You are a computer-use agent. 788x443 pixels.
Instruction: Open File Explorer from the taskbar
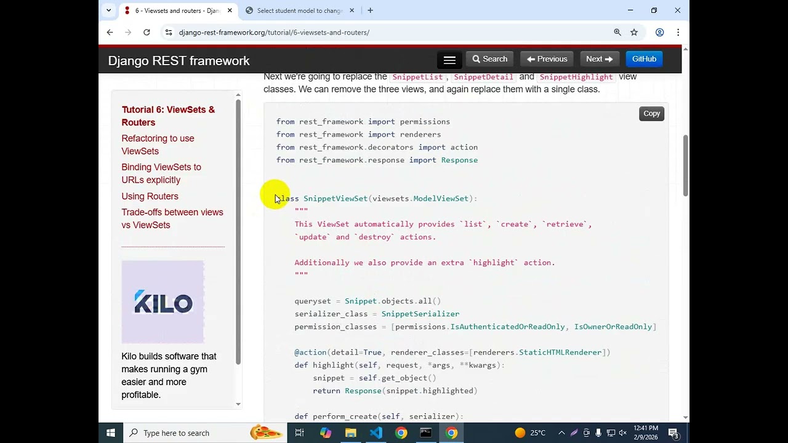click(x=350, y=433)
